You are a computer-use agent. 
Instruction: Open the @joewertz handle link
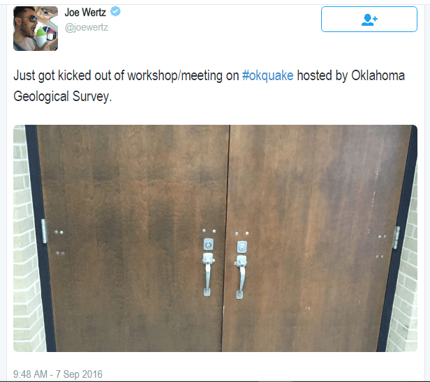87,27
